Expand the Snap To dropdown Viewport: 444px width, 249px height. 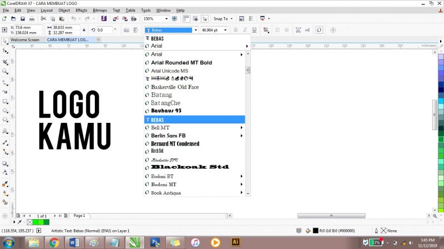[x=231, y=19]
